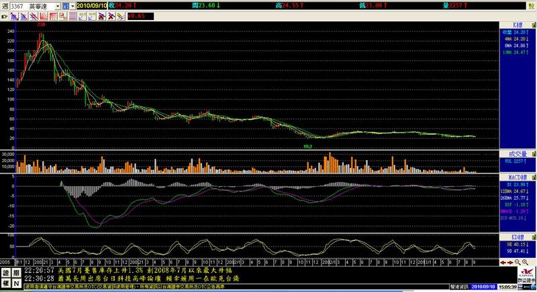
Task: Click the 成交量 panel header
Action: point(518,154)
